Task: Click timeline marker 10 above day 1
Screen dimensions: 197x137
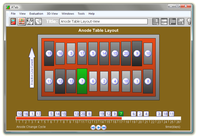Action: tap(20, 114)
